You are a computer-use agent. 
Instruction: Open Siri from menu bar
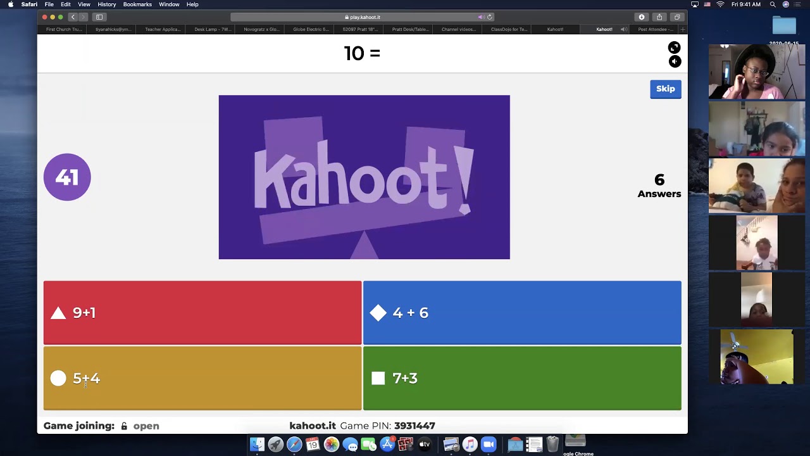pos(786,4)
